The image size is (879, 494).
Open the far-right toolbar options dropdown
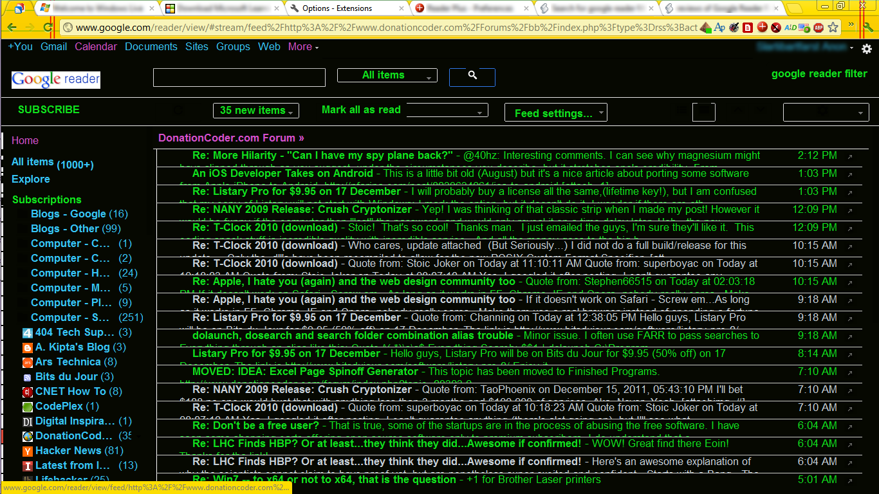pyautogui.click(x=826, y=113)
